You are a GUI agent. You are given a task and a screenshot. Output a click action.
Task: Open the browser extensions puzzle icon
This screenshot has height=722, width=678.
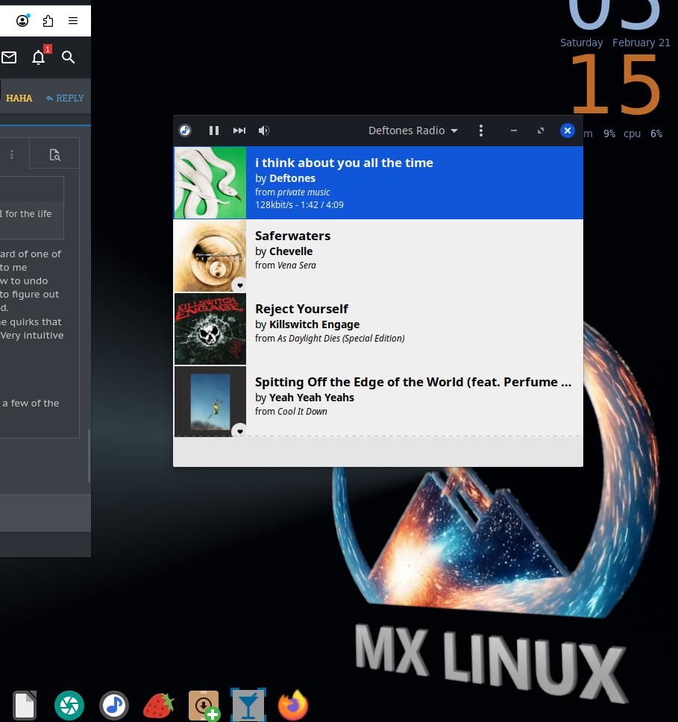click(x=48, y=20)
